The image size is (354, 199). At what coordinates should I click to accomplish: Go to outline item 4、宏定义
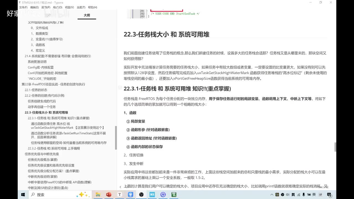pos(38,51)
